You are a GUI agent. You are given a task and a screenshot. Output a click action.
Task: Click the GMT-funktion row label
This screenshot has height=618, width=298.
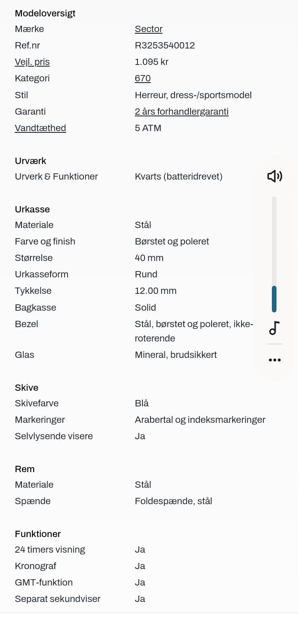click(x=44, y=583)
